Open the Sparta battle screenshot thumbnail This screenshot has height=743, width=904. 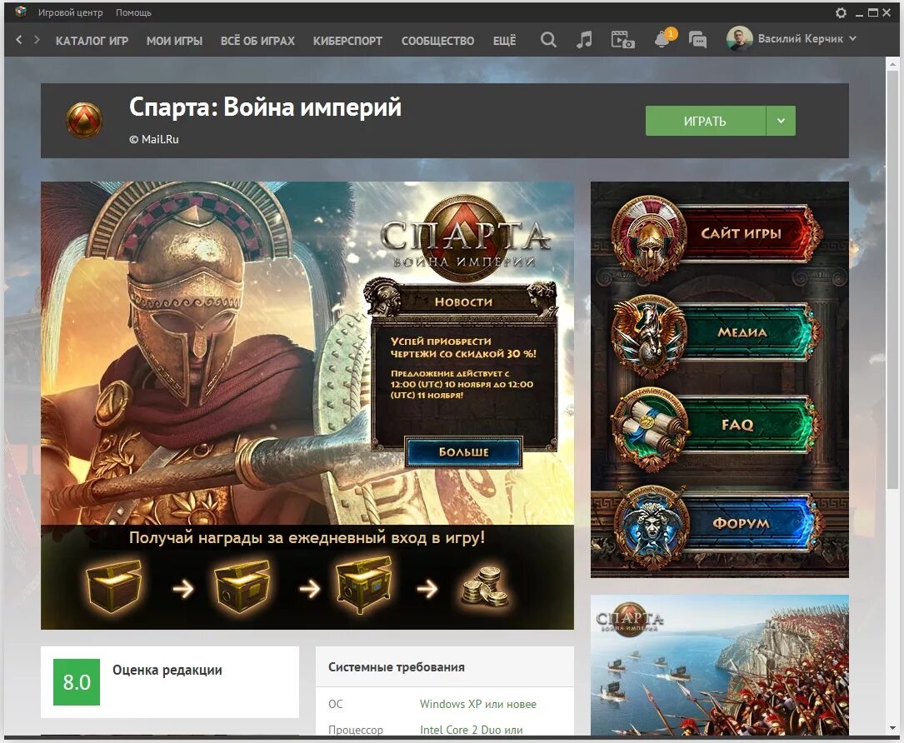[x=720, y=665]
